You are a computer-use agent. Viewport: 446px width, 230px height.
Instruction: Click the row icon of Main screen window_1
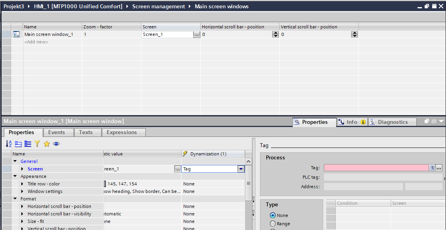tap(16, 34)
